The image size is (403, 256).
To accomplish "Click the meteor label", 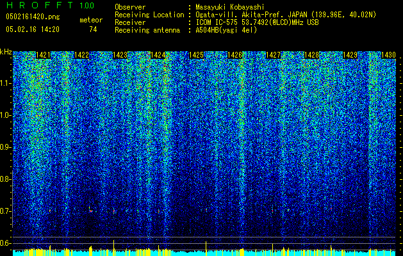I will [x=91, y=20].
